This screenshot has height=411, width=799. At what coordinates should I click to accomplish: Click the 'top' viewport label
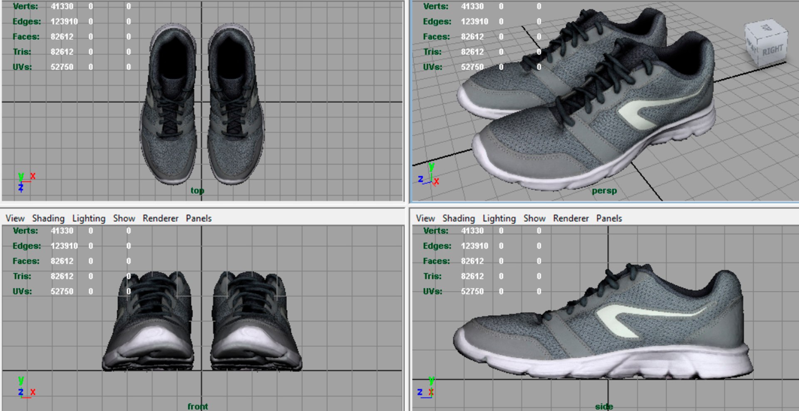(197, 190)
